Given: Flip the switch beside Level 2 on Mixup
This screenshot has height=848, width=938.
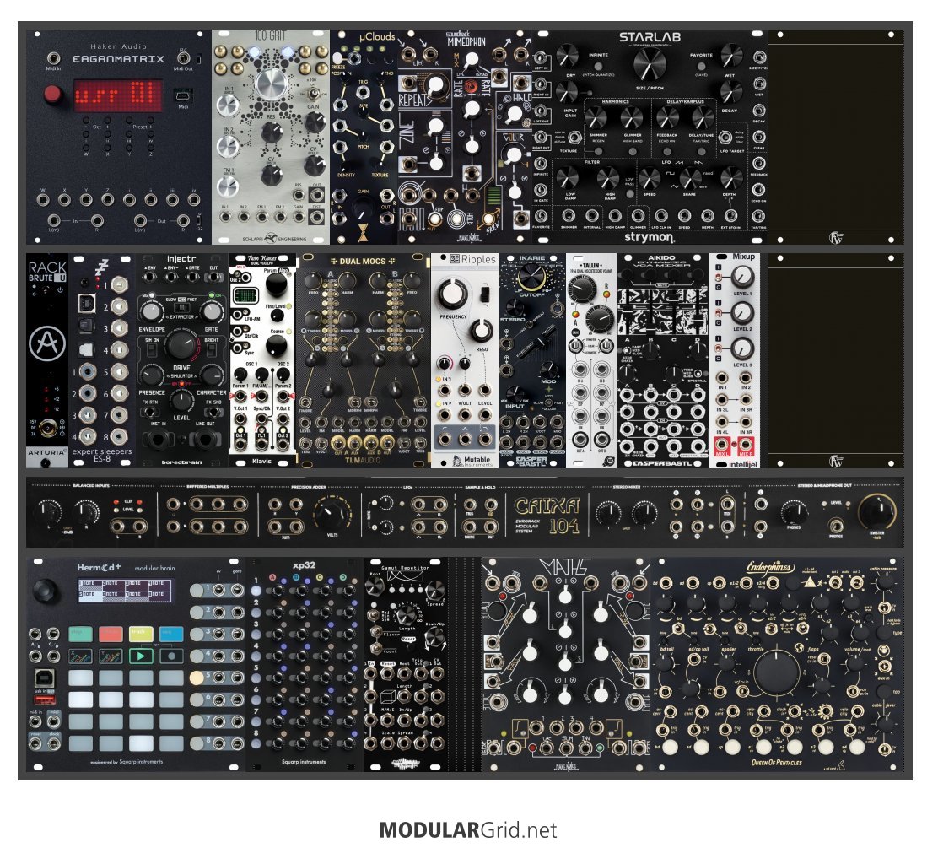Looking at the screenshot, I should click(719, 313).
